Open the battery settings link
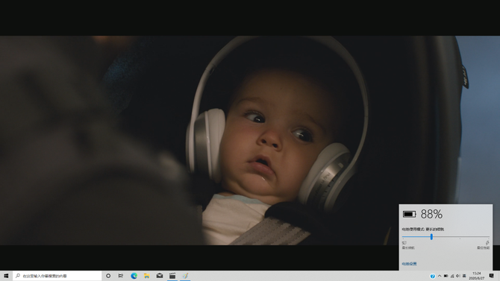The width and height of the screenshot is (500, 281). 409,264
